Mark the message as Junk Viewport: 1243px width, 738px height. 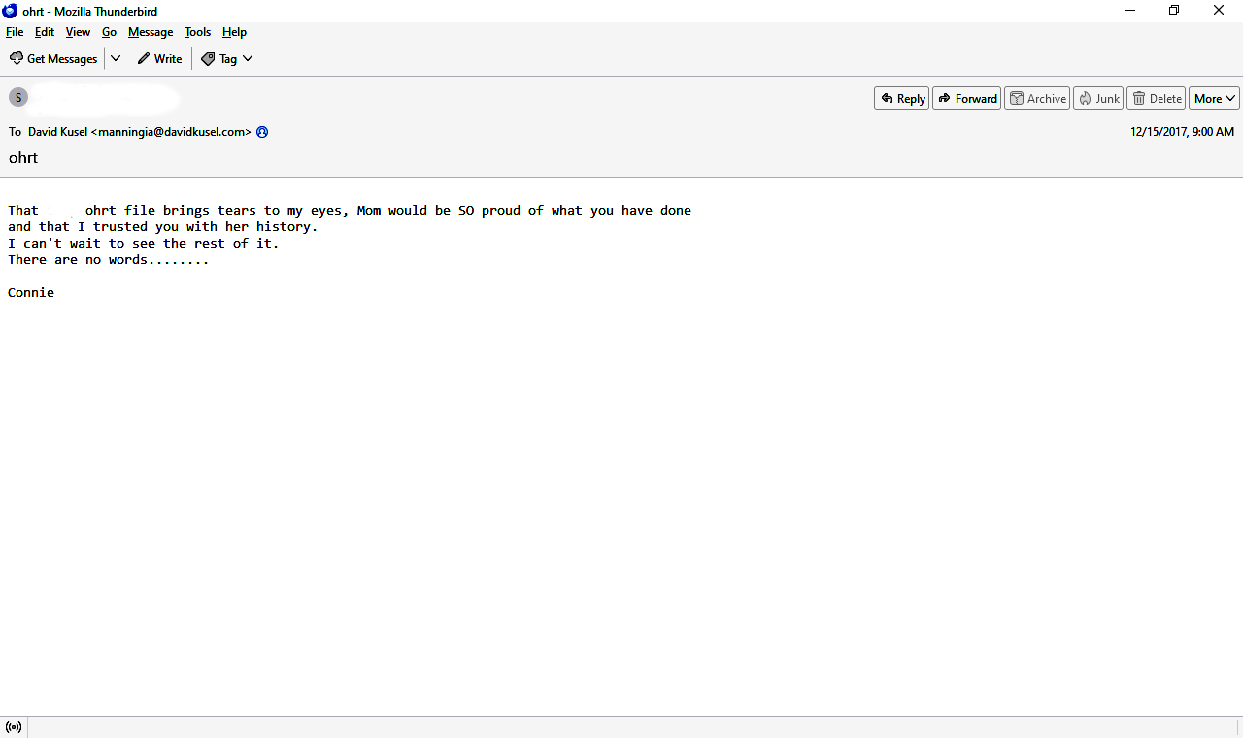point(1098,98)
